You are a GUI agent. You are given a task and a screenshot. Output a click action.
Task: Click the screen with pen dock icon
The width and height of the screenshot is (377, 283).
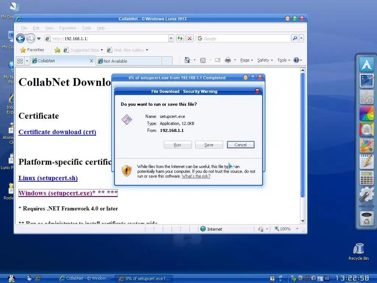tap(366, 81)
